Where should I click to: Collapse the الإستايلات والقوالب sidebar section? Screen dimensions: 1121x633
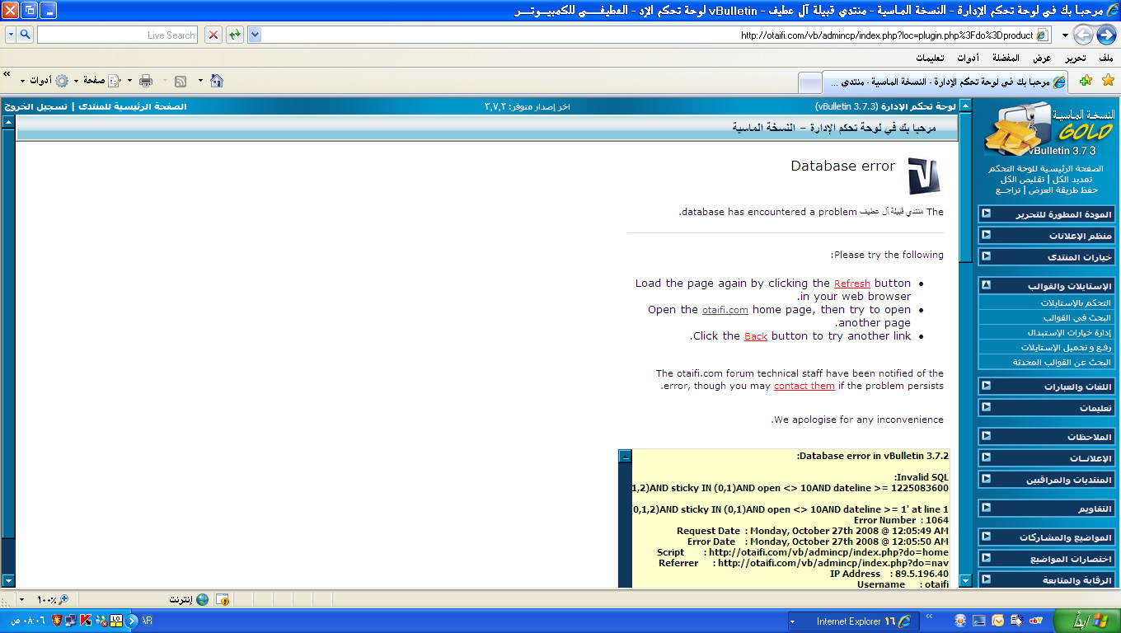tap(986, 285)
